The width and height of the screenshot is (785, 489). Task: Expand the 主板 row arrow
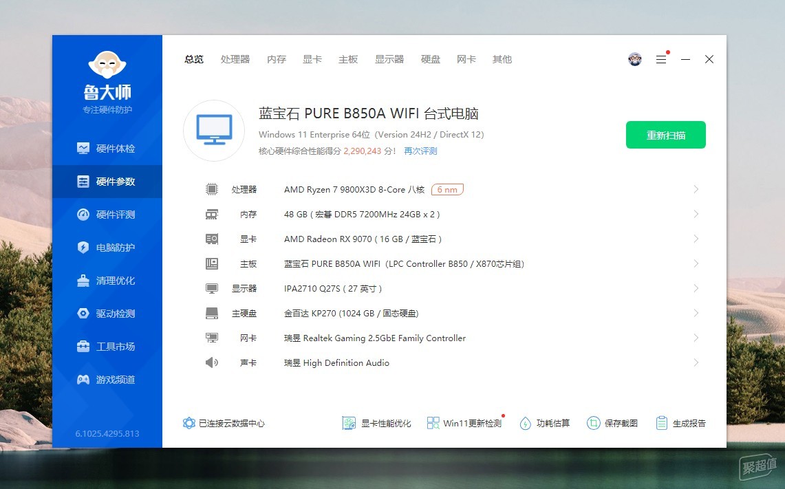pos(696,264)
